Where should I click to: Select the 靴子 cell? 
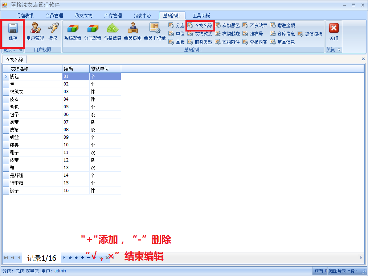pyautogui.click(x=36, y=152)
